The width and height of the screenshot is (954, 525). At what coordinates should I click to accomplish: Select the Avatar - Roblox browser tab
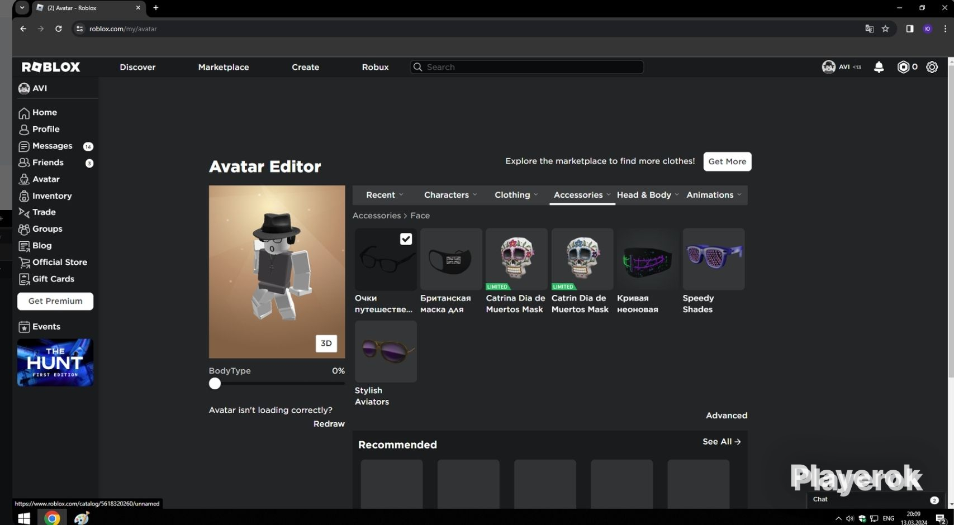88,8
